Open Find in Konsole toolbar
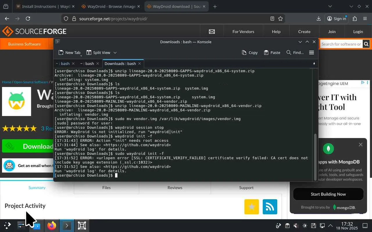Image resolution: width=372 pixels, height=232 pixels. pos(295,52)
